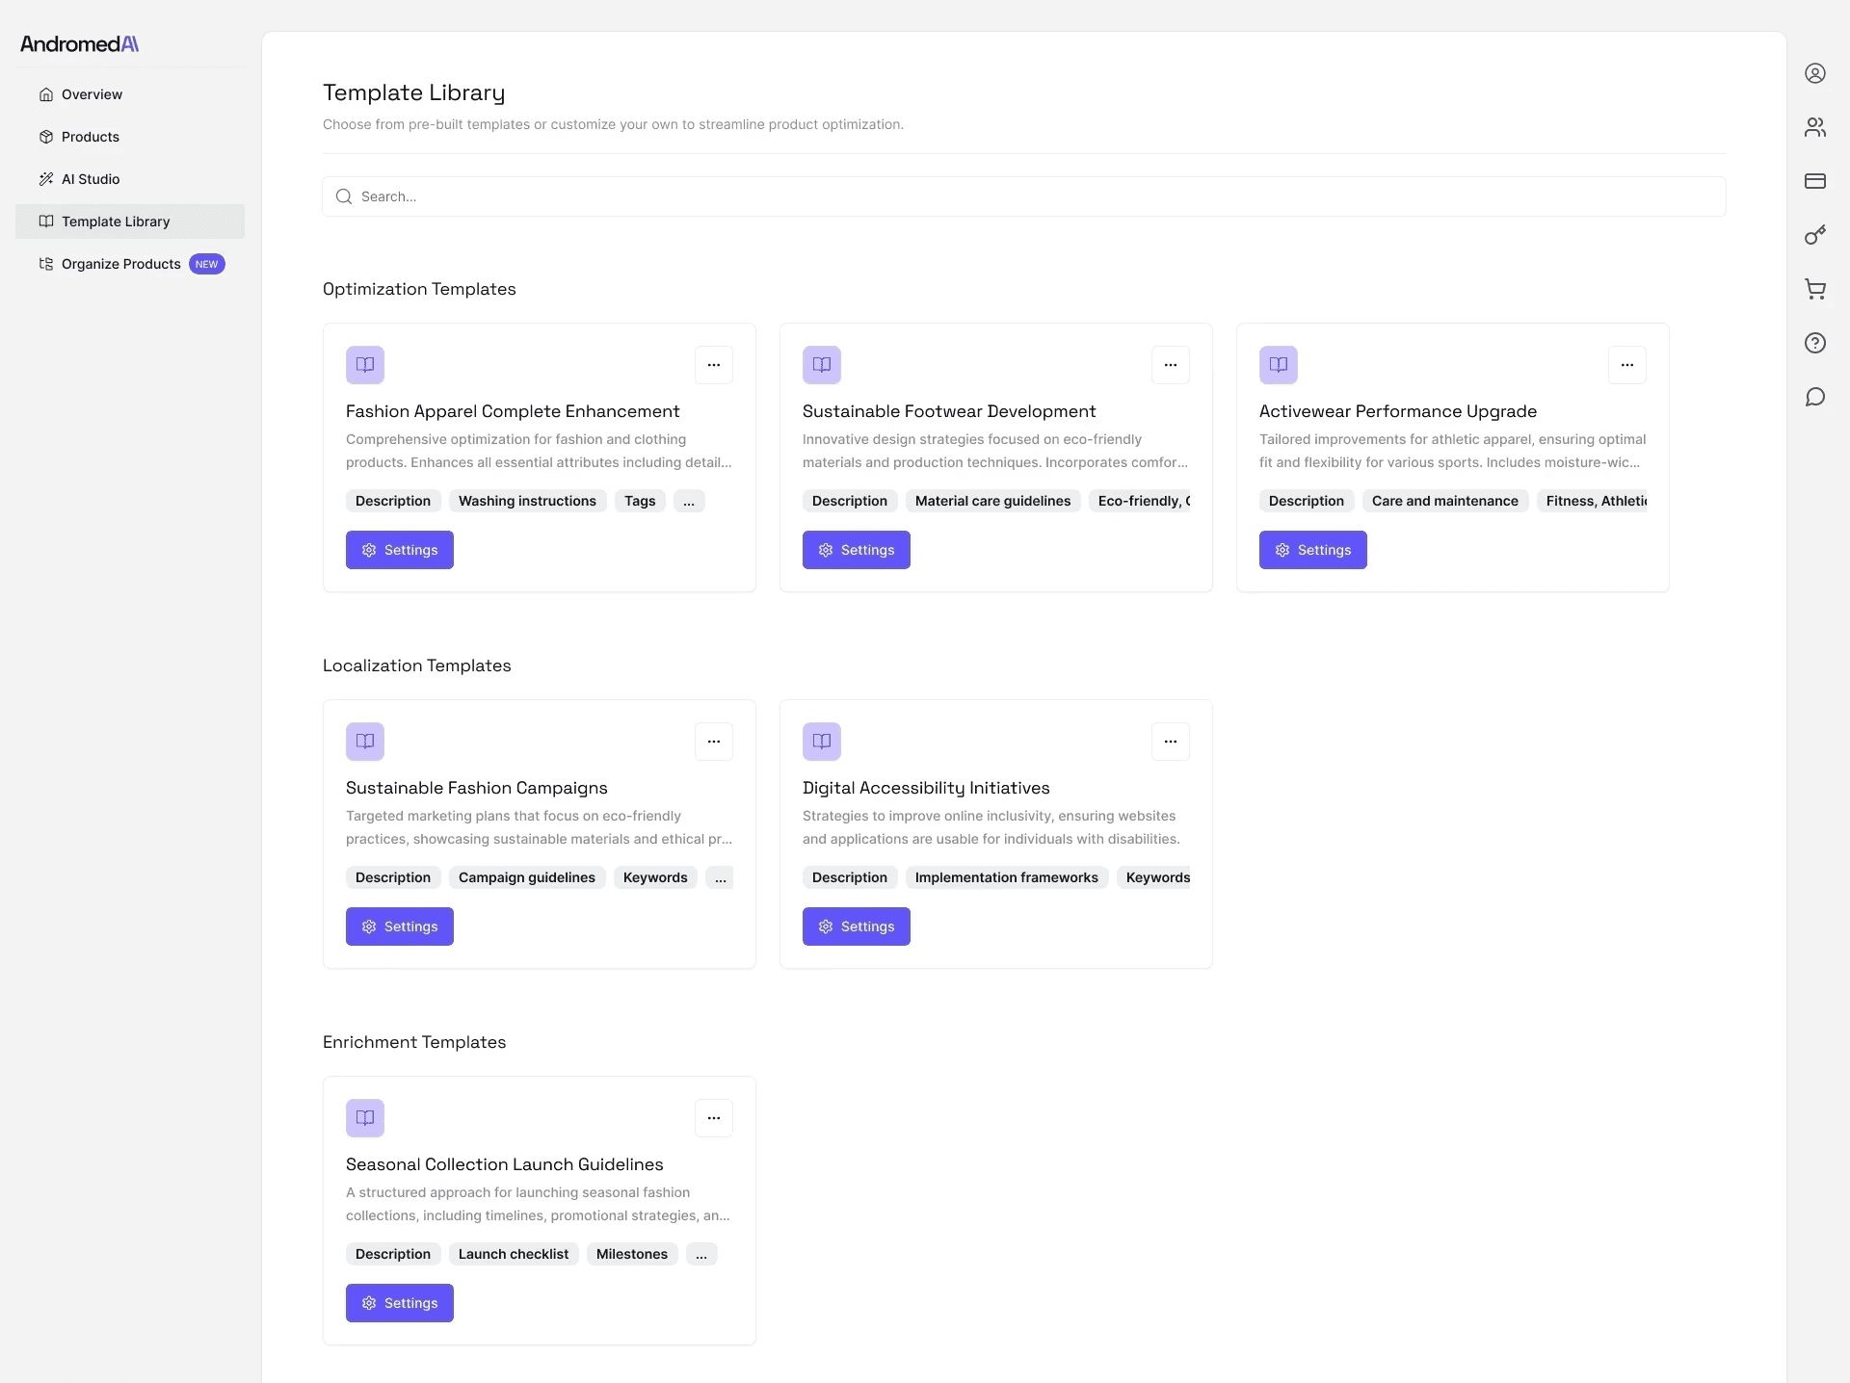This screenshot has width=1850, height=1383.
Task: Go to AI Studio in sidebar
Action: click(x=91, y=179)
